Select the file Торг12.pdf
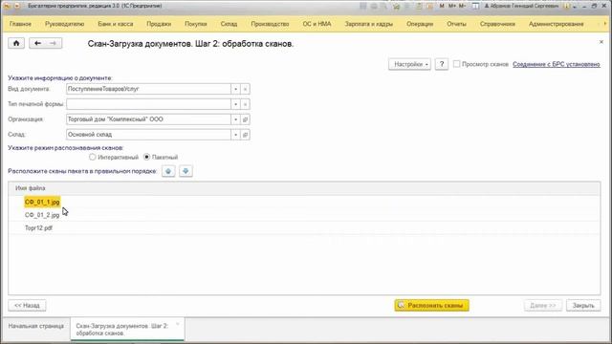 point(38,228)
